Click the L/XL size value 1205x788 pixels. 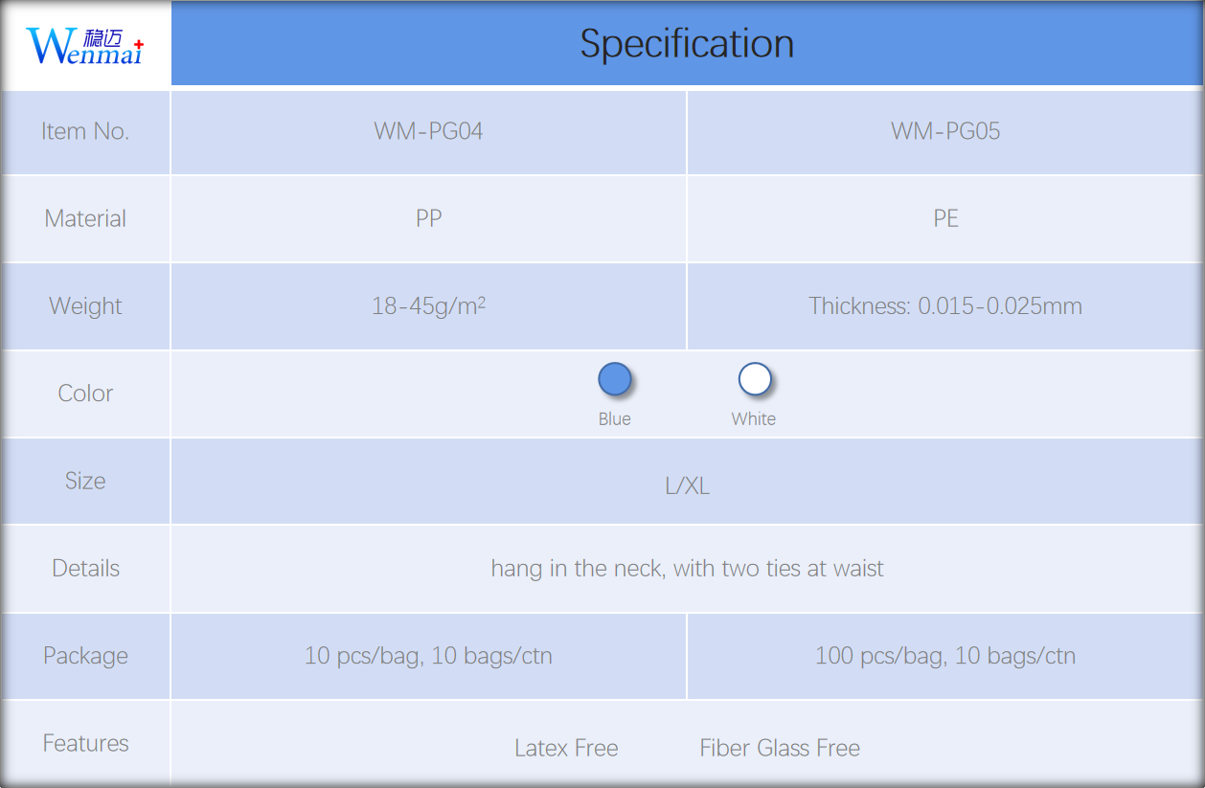click(687, 486)
